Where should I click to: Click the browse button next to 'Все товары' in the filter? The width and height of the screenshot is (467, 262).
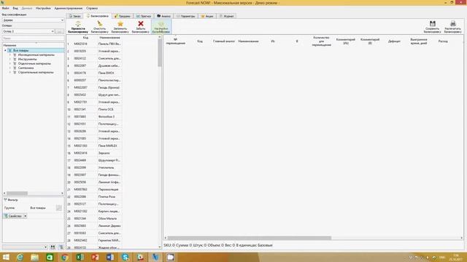pos(59,208)
